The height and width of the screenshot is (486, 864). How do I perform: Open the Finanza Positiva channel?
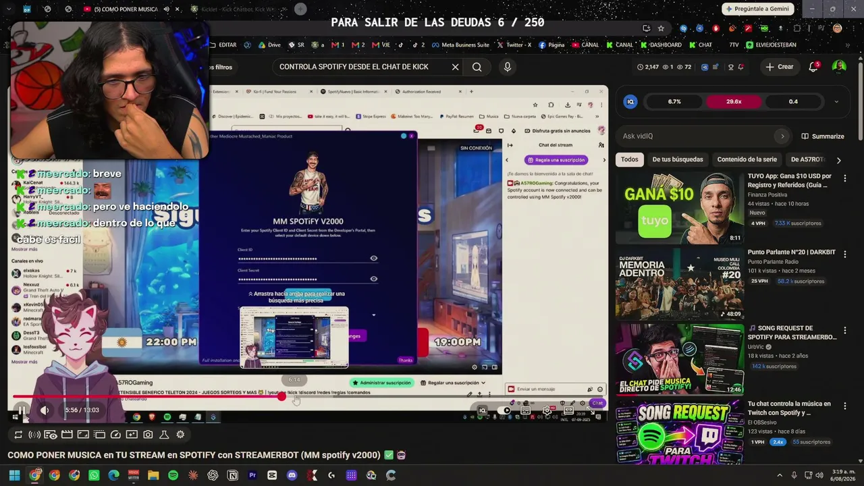(x=767, y=194)
